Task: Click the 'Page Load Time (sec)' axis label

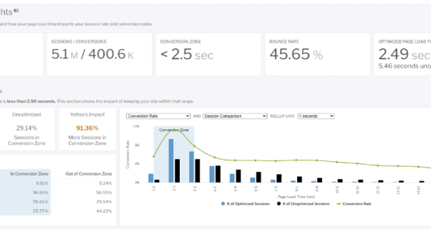Action: click(296, 196)
